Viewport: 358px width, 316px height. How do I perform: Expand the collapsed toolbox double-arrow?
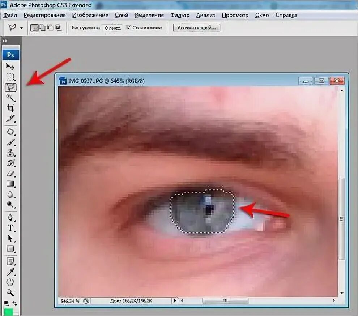(5, 41)
